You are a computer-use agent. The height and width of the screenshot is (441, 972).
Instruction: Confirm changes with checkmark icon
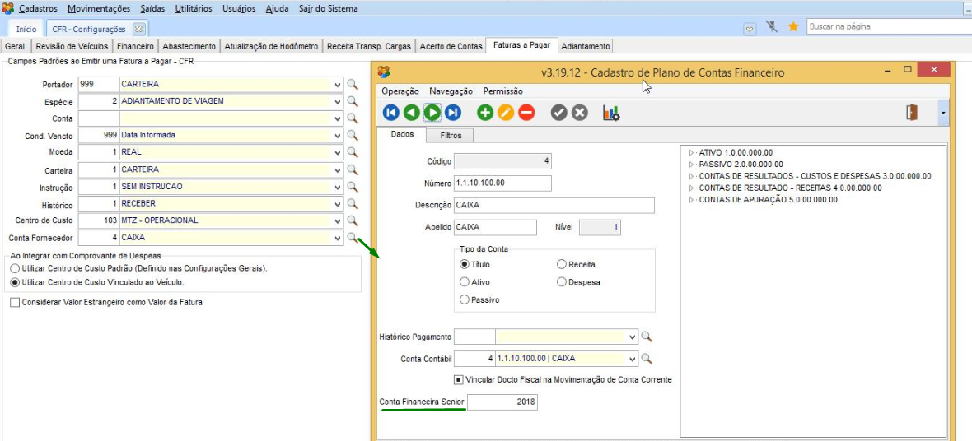[x=559, y=113]
